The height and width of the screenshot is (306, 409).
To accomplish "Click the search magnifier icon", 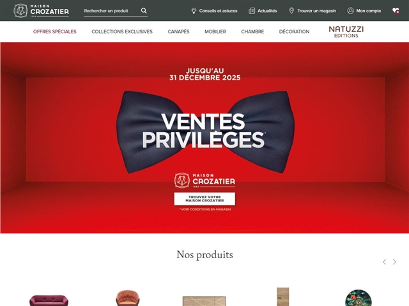I will 144,11.
